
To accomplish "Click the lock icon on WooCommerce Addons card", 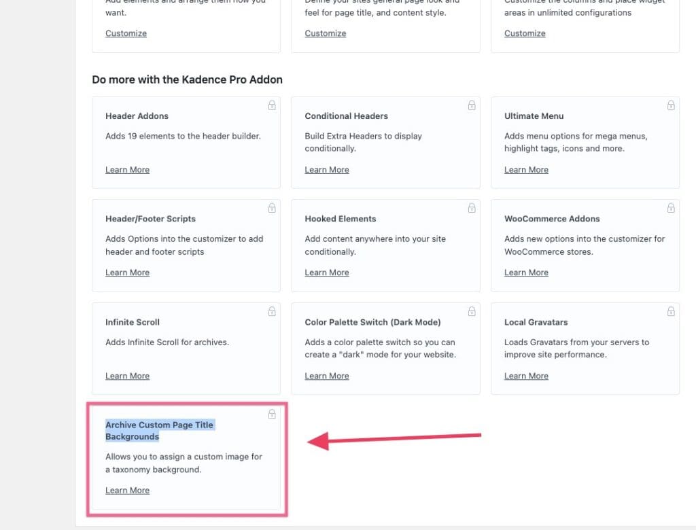I will coord(670,208).
